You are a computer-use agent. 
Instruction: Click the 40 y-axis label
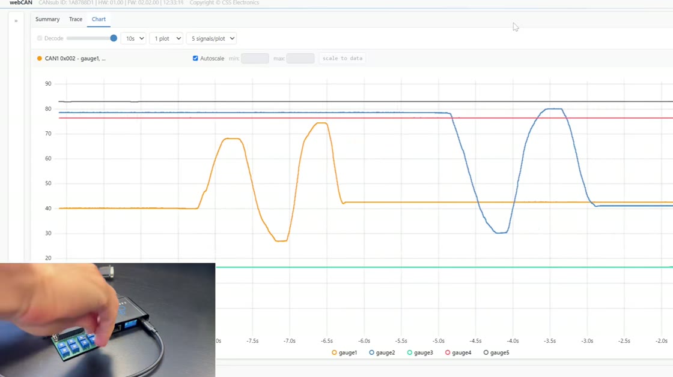coord(48,209)
